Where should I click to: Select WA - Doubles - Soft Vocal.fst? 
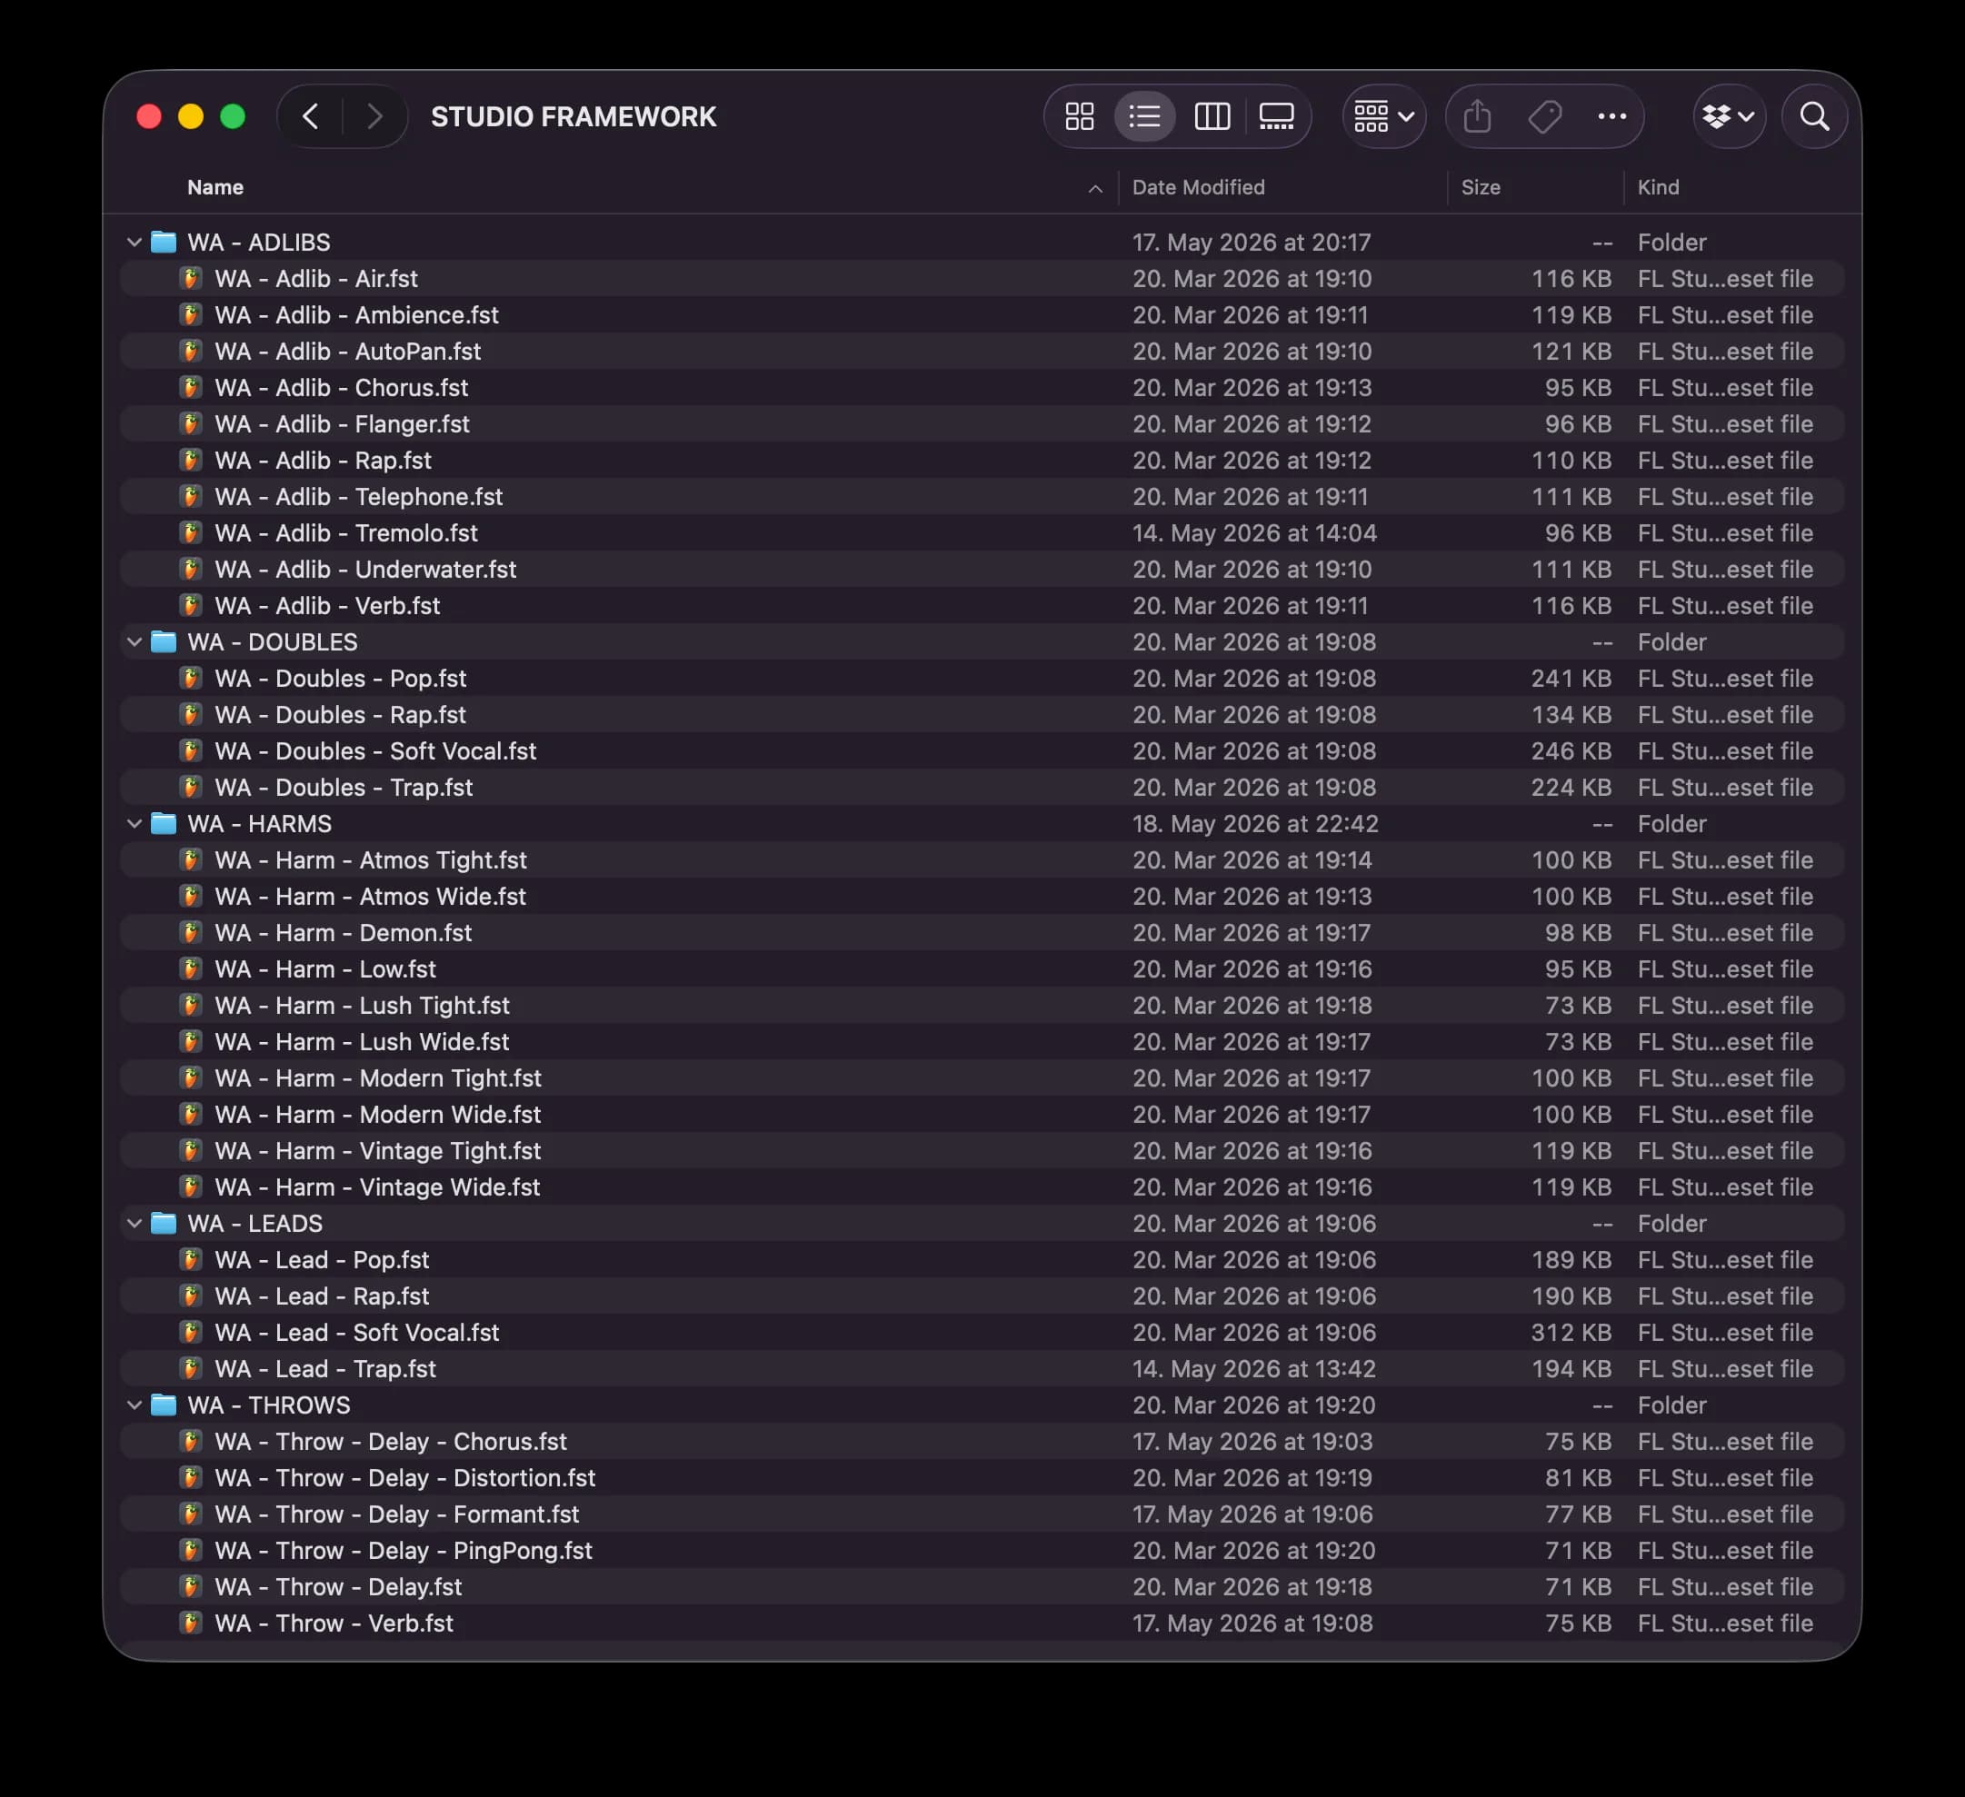coord(982,750)
